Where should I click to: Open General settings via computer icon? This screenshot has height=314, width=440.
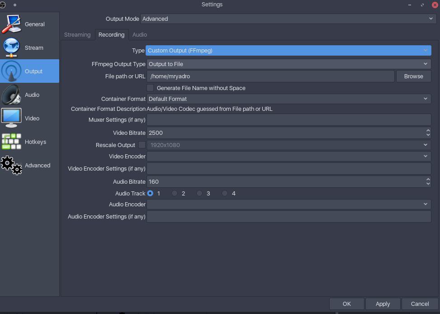11,24
